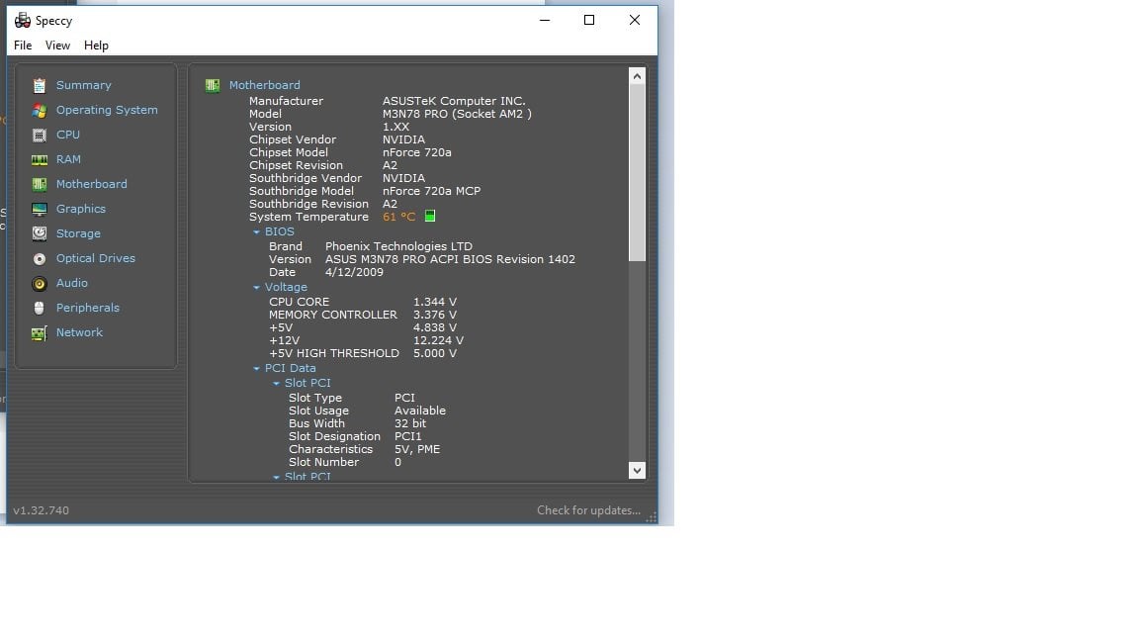1139x641 pixels.
Task: Open the View menu
Action: 57,46
